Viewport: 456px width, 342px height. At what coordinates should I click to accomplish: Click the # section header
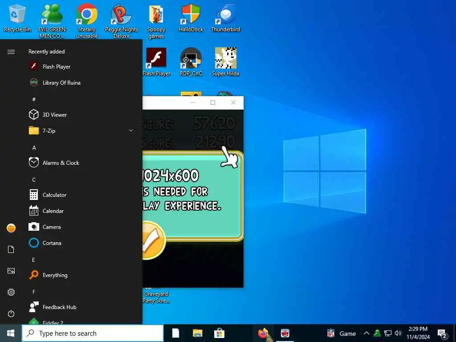34,99
